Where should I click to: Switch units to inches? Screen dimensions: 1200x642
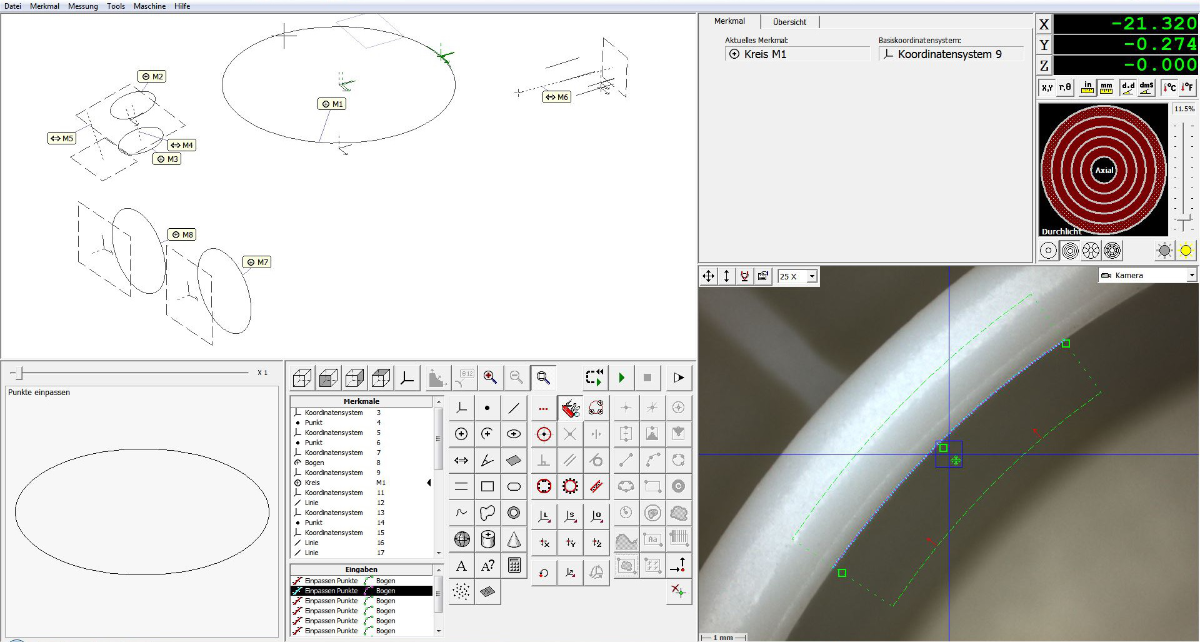point(1087,88)
